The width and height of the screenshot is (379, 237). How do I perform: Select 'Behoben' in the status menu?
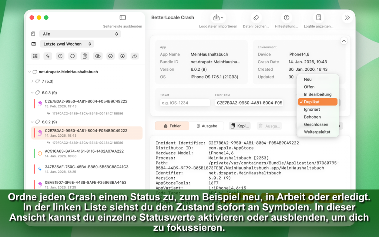(312, 117)
